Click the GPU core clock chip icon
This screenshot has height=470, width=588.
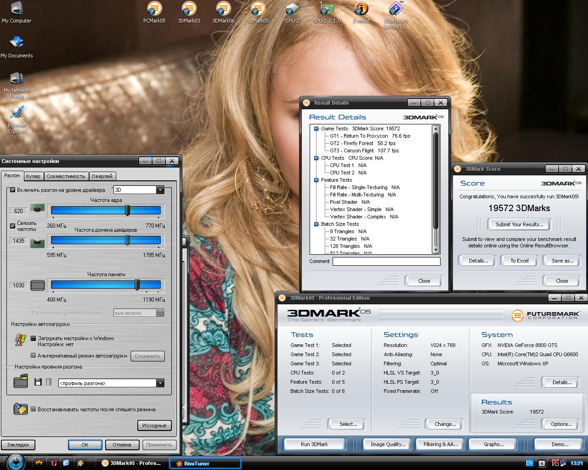pos(37,209)
